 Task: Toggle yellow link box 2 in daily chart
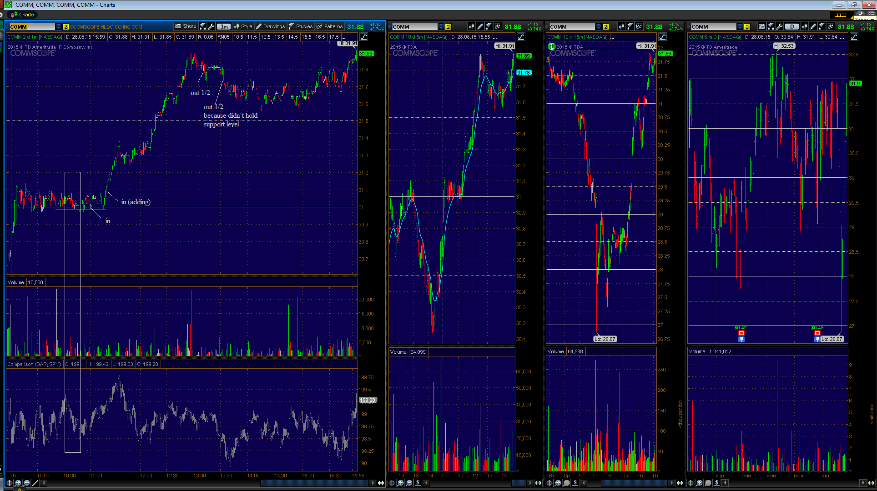coord(747,27)
